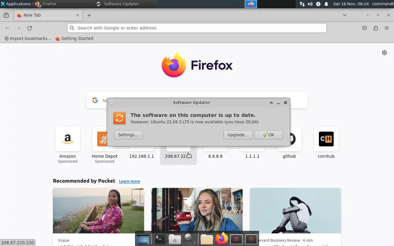394x246 pixels.
Task: Go back one page
Action: [7, 28]
